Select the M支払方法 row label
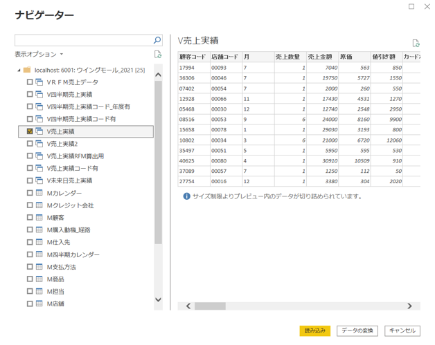Screen dimensions: 435x345 coord(62,267)
